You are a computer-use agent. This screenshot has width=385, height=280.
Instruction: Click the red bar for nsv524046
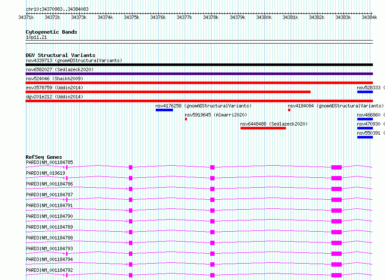pos(199,83)
